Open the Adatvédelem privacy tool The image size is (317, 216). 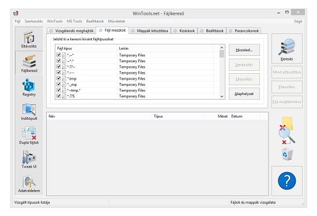[x=29, y=184]
